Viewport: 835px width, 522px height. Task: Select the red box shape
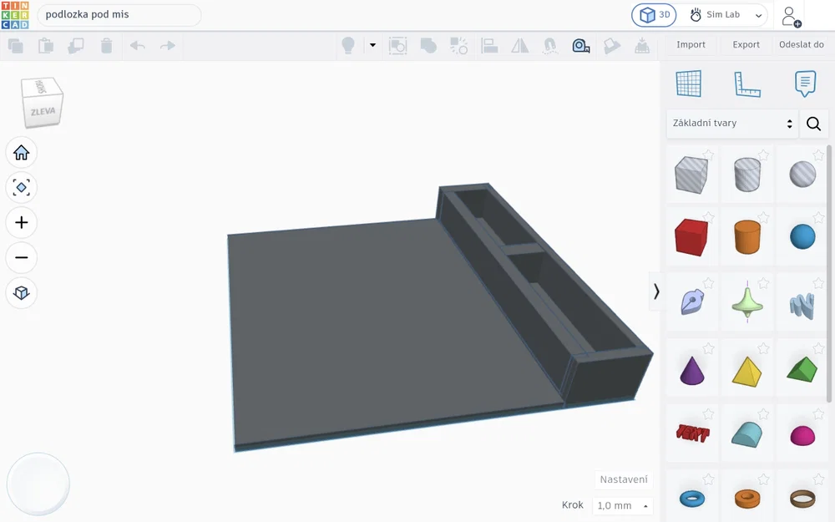[691, 237]
